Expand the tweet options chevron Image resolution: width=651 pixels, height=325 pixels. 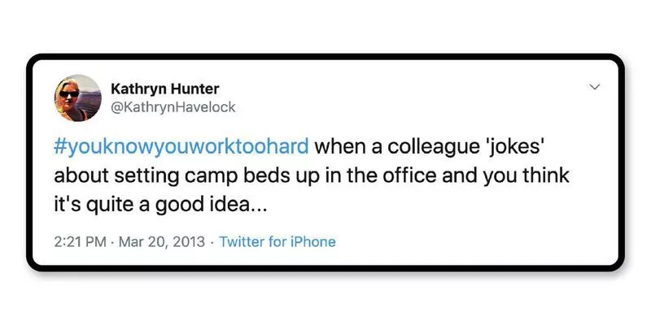[594, 86]
